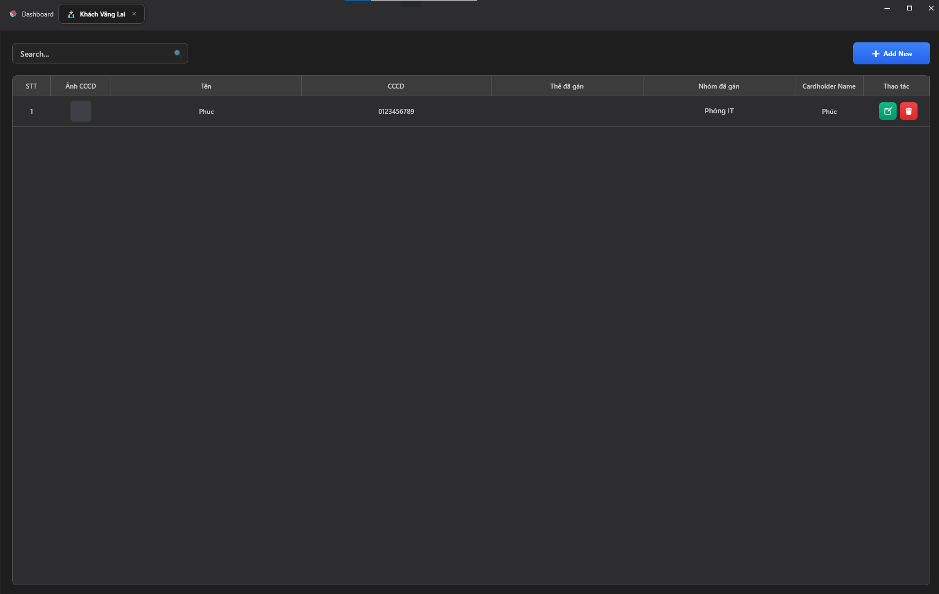The height and width of the screenshot is (594, 939).
Task: Close the Khách Vãng Lai tab
Action: tap(134, 14)
